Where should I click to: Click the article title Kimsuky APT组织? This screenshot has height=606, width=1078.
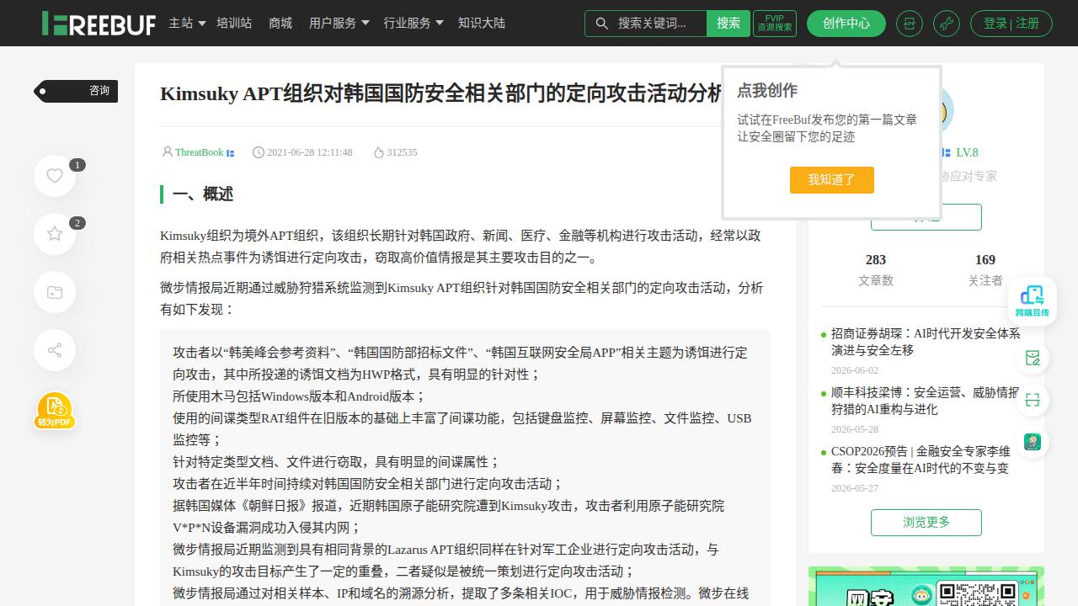click(x=442, y=93)
